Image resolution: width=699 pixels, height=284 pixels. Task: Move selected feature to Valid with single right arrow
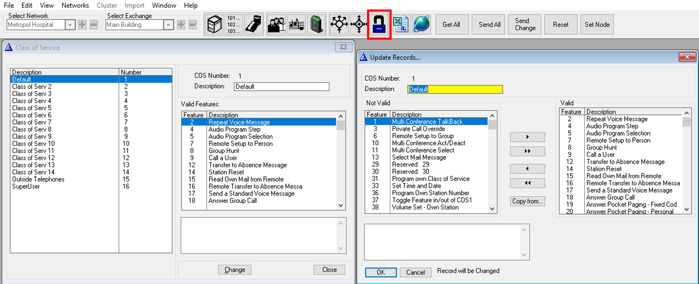(x=528, y=137)
